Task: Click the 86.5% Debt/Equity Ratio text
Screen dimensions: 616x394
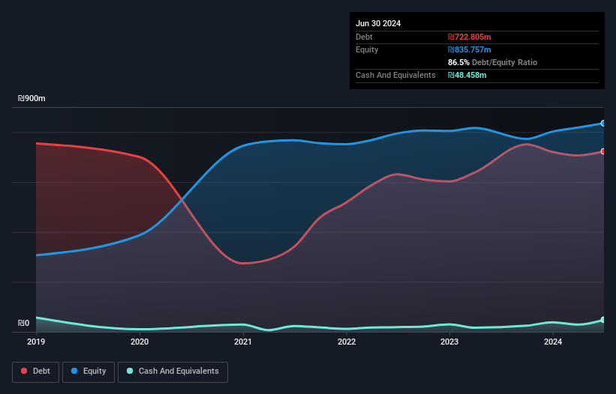Action: point(492,62)
